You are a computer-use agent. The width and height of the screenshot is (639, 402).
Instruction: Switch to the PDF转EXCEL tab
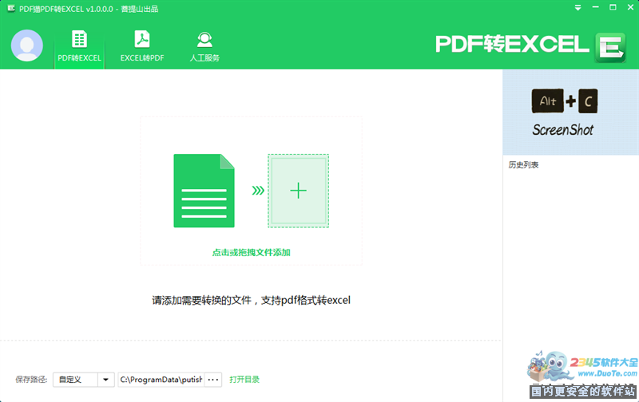79,46
